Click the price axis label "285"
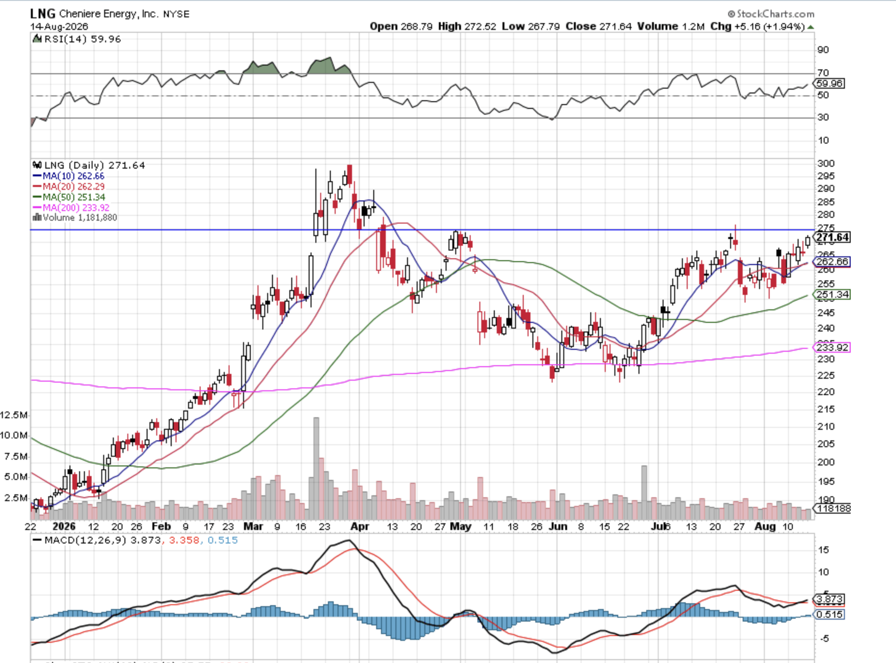 (826, 202)
